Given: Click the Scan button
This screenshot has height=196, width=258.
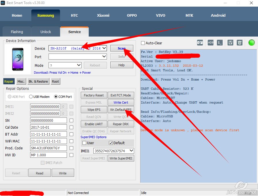Looking at the screenshot, I should pyautogui.click(x=122, y=48).
